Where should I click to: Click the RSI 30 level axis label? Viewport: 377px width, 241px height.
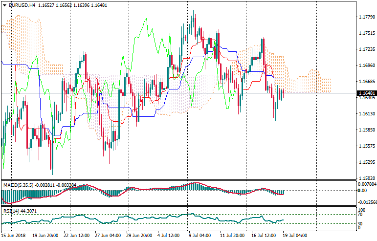pyautogui.click(x=361, y=223)
